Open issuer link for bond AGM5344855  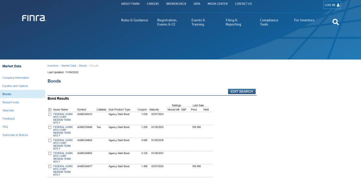tap(63, 157)
